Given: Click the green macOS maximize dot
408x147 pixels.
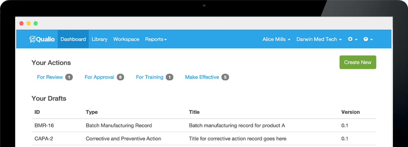Looking at the screenshot, I should coord(35,23).
